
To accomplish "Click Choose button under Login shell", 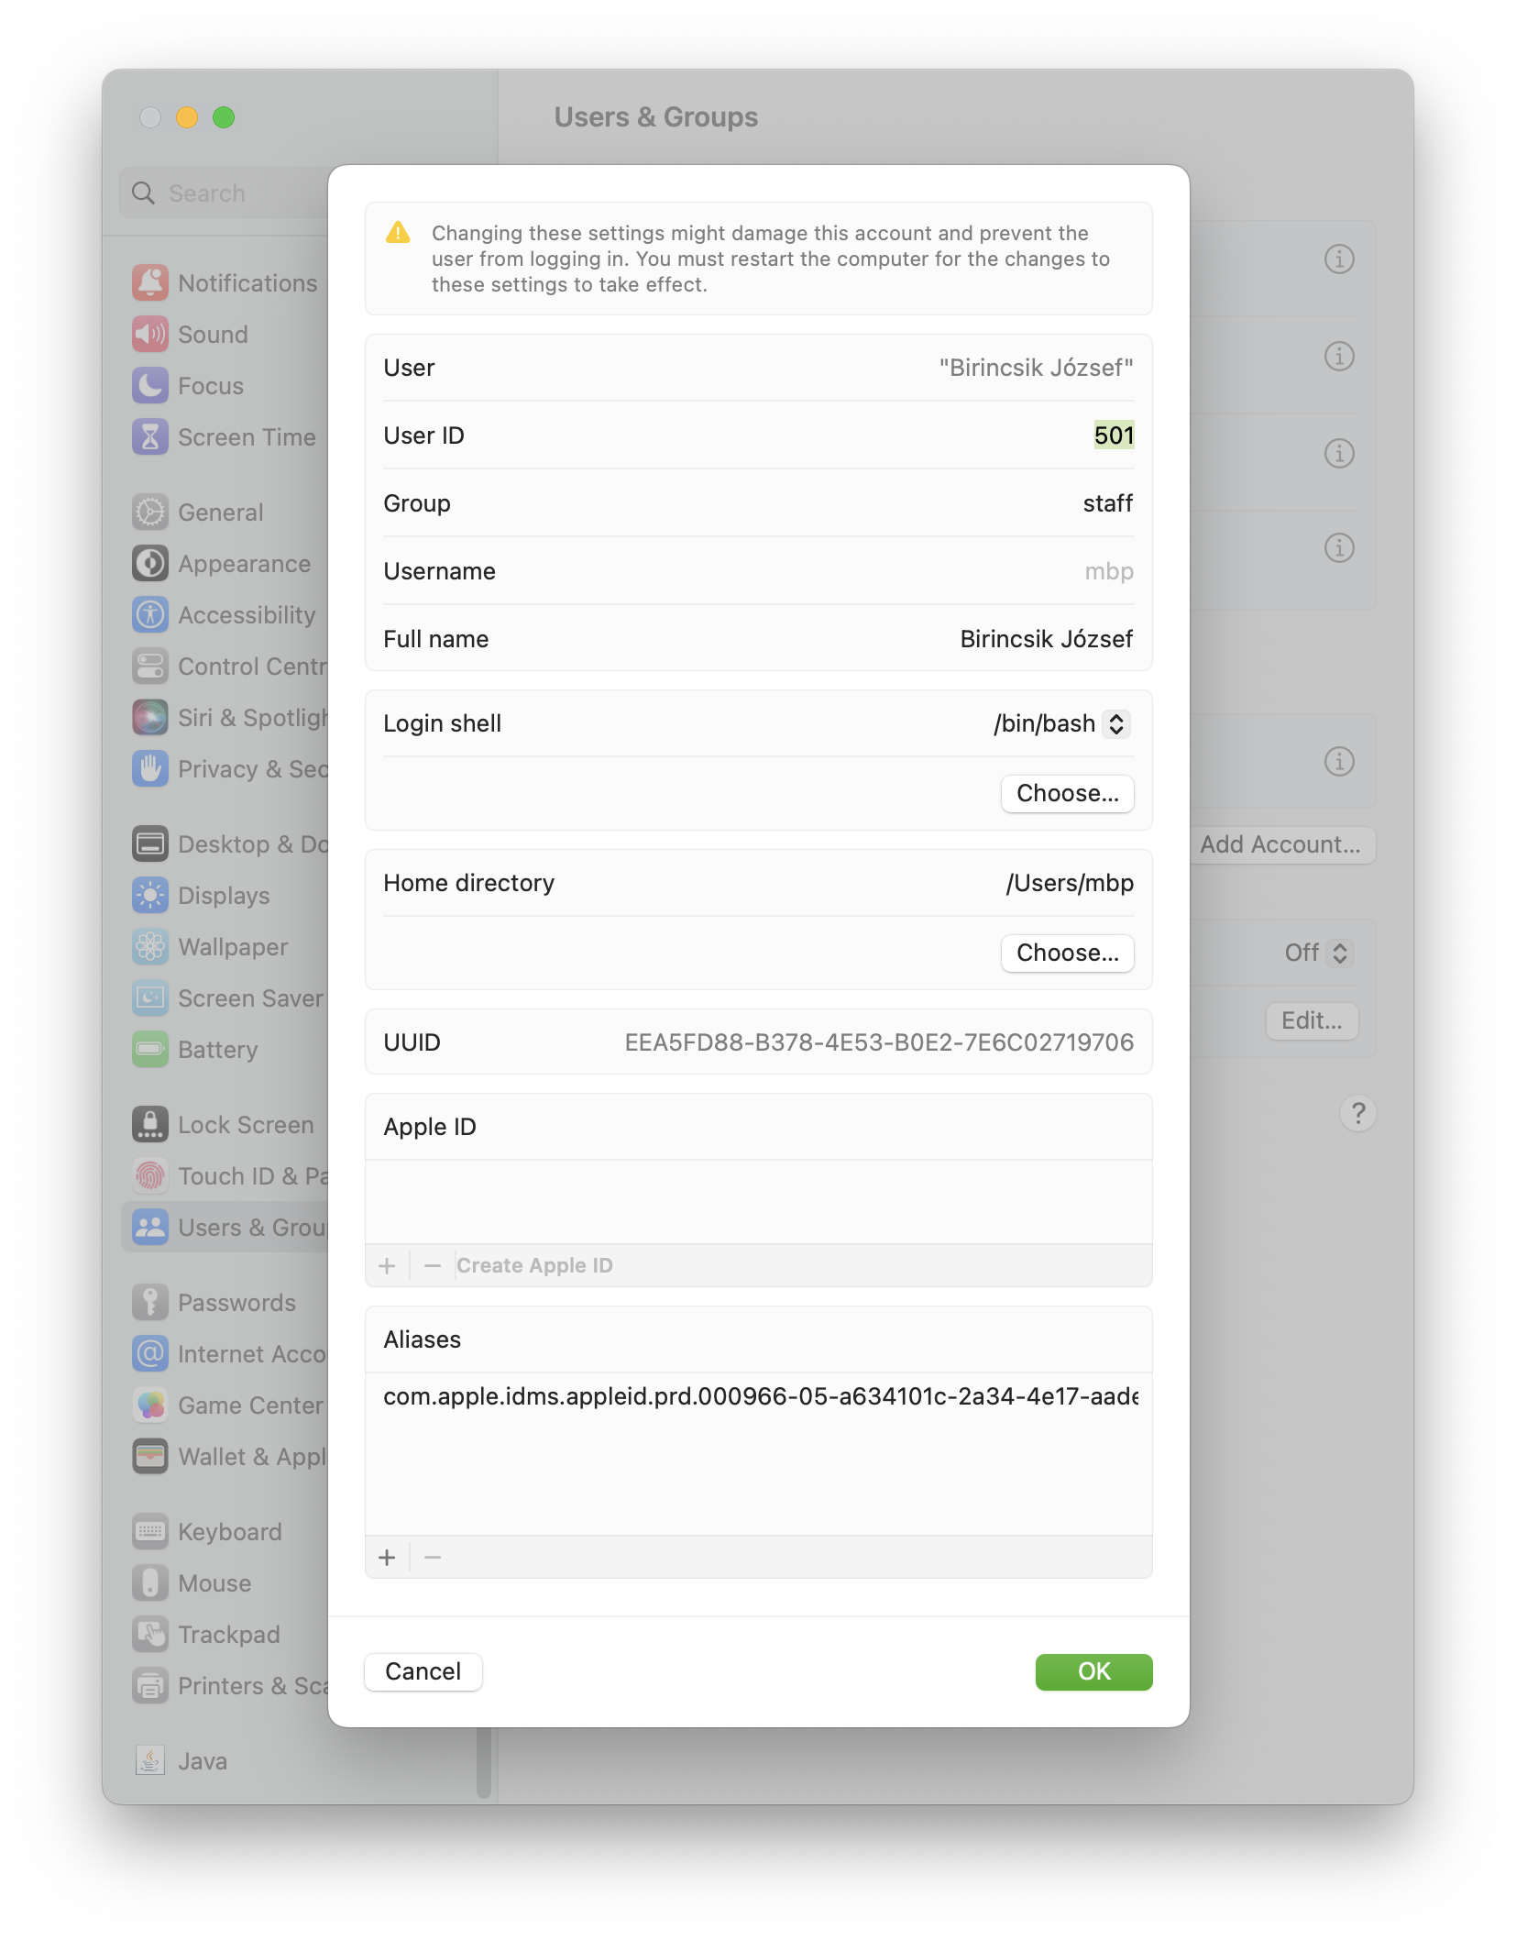I will (x=1068, y=793).
